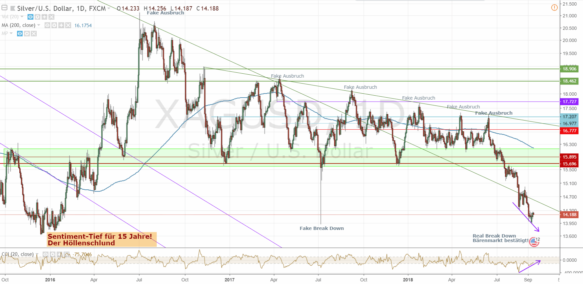The height and width of the screenshot is (284, 583).
Task: Collapse the chart legend with minus box icon
Action: pyautogui.click(x=5, y=8)
